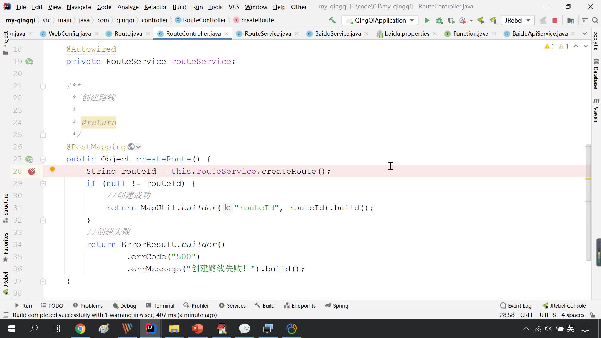Click the read-only lock icon in status bar
The width and height of the screenshot is (601, 338).
click(592, 315)
